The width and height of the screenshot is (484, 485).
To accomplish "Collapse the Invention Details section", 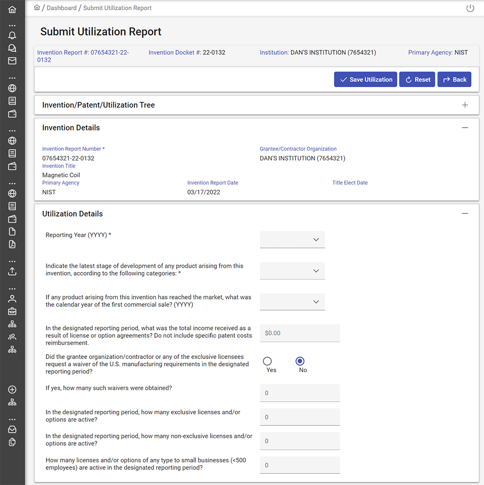I will click(x=465, y=128).
